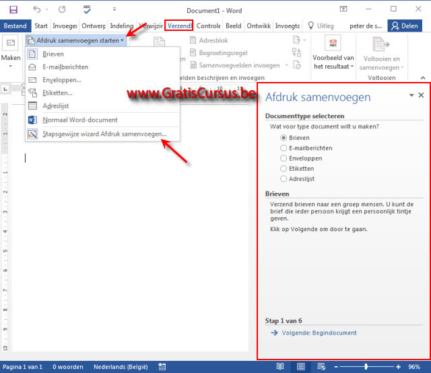The height and width of the screenshot is (373, 431).
Task: Click the tab selector at ruler corner
Action: coord(5,89)
